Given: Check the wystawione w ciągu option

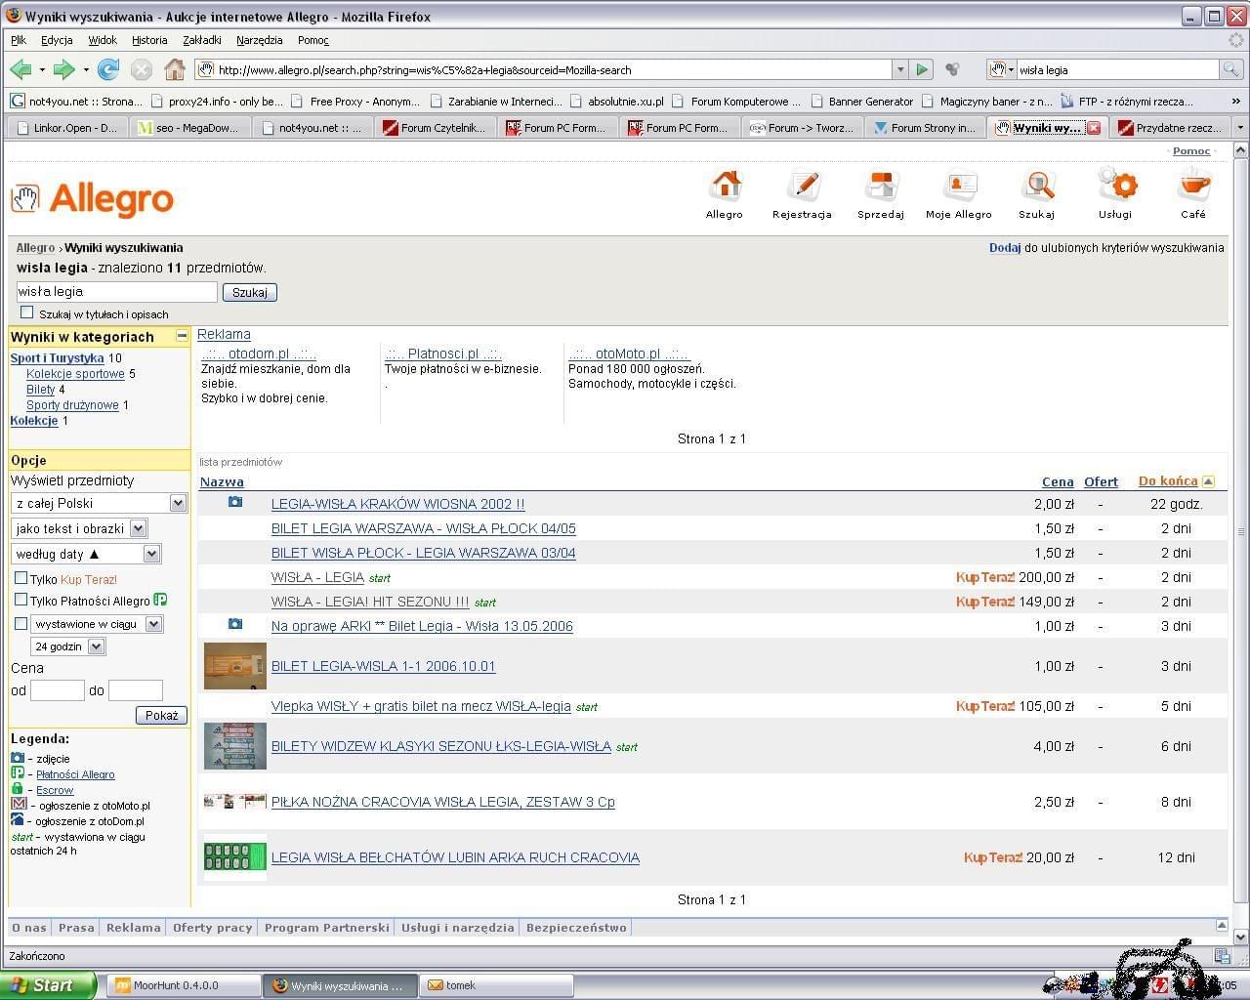Looking at the screenshot, I should [x=21, y=623].
